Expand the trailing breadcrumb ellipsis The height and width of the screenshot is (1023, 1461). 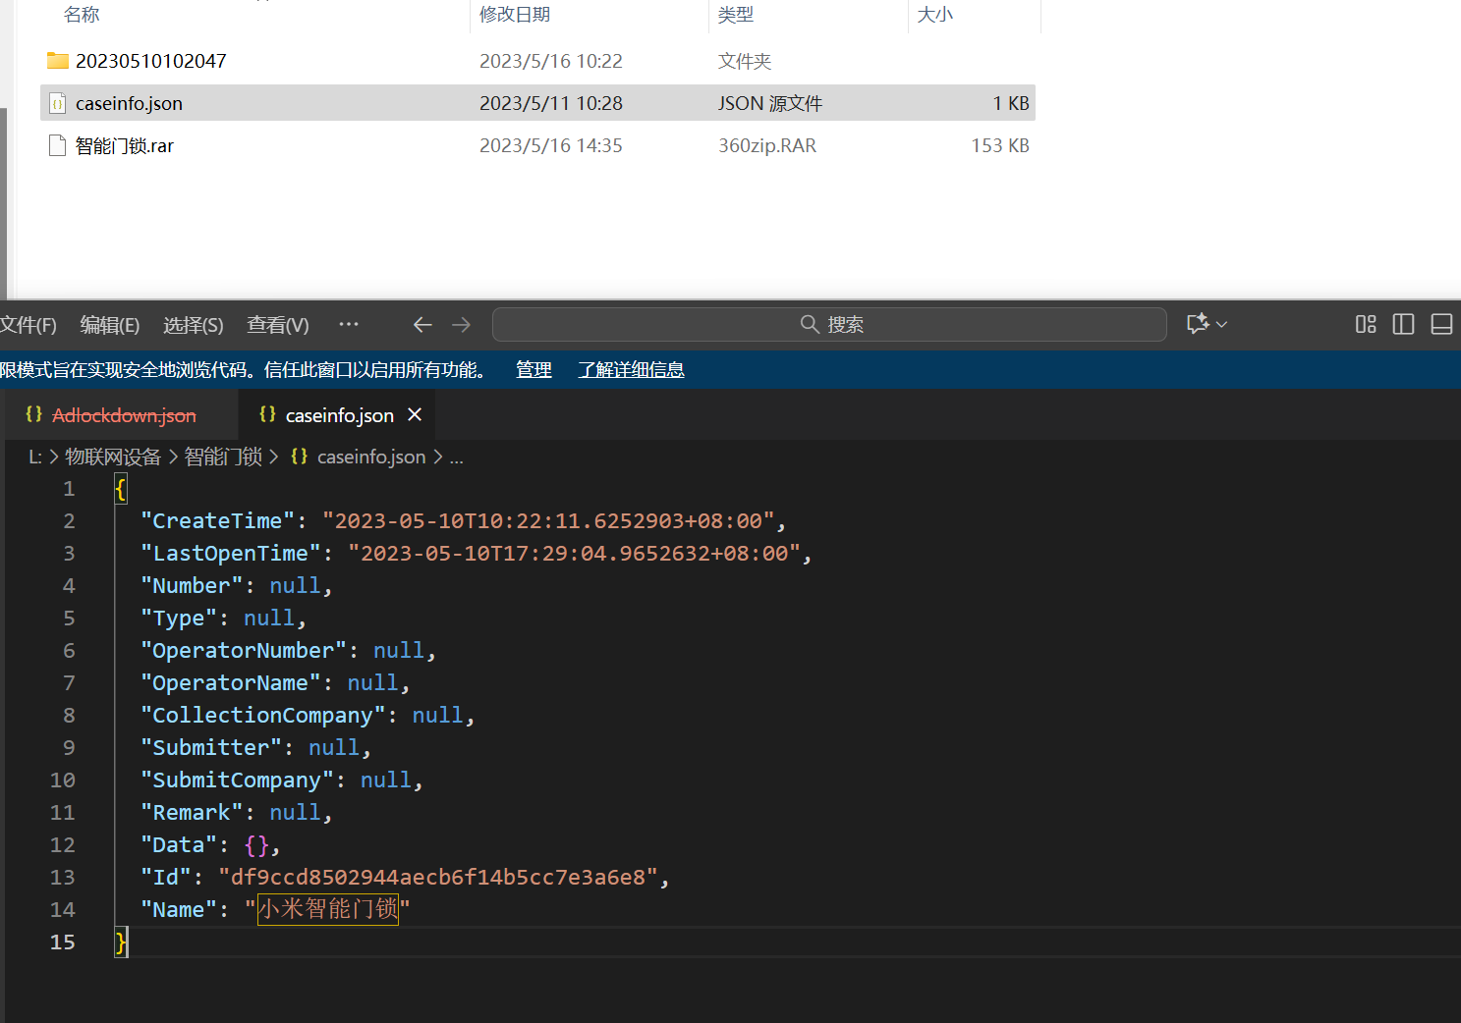[x=456, y=458]
